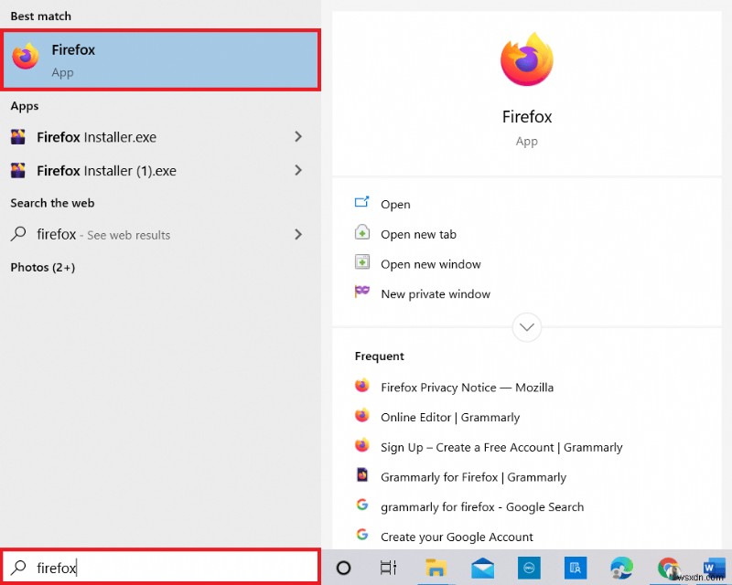Launch Mozilla Edge from the taskbar

pyautogui.click(x=622, y=568)
